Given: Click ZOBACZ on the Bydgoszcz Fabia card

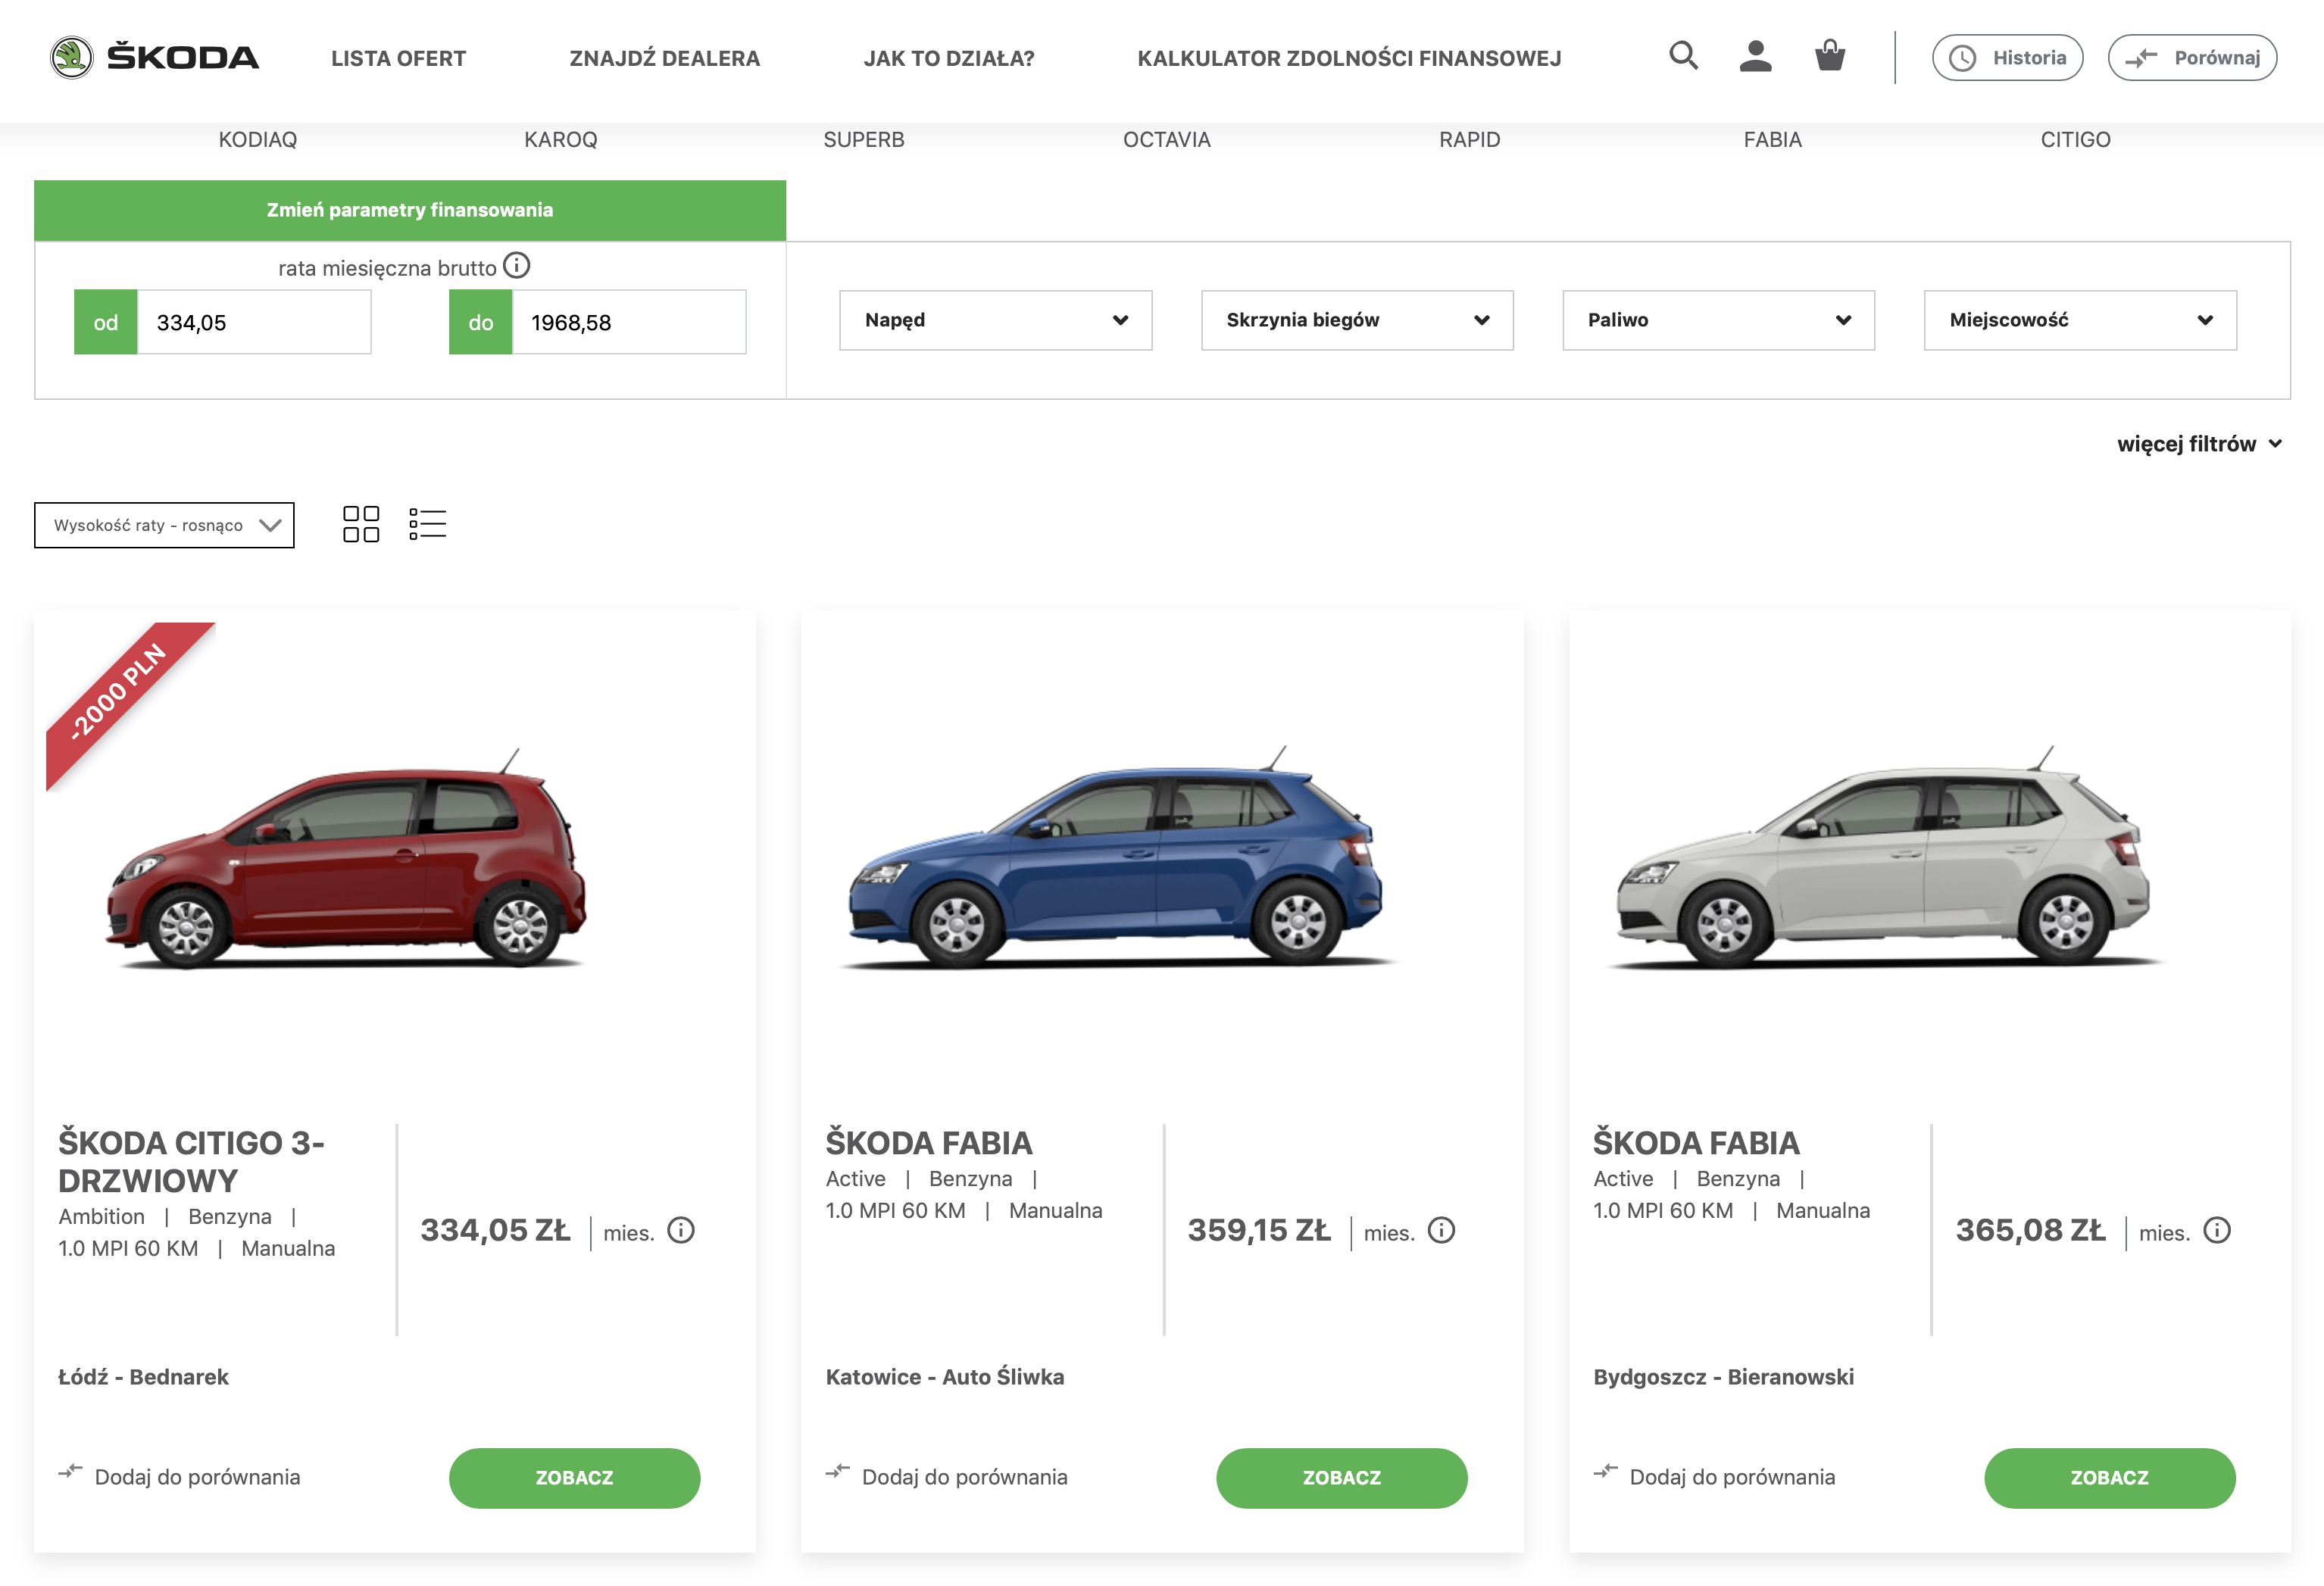Looking at the screenshot, I should point(2110,1478).
